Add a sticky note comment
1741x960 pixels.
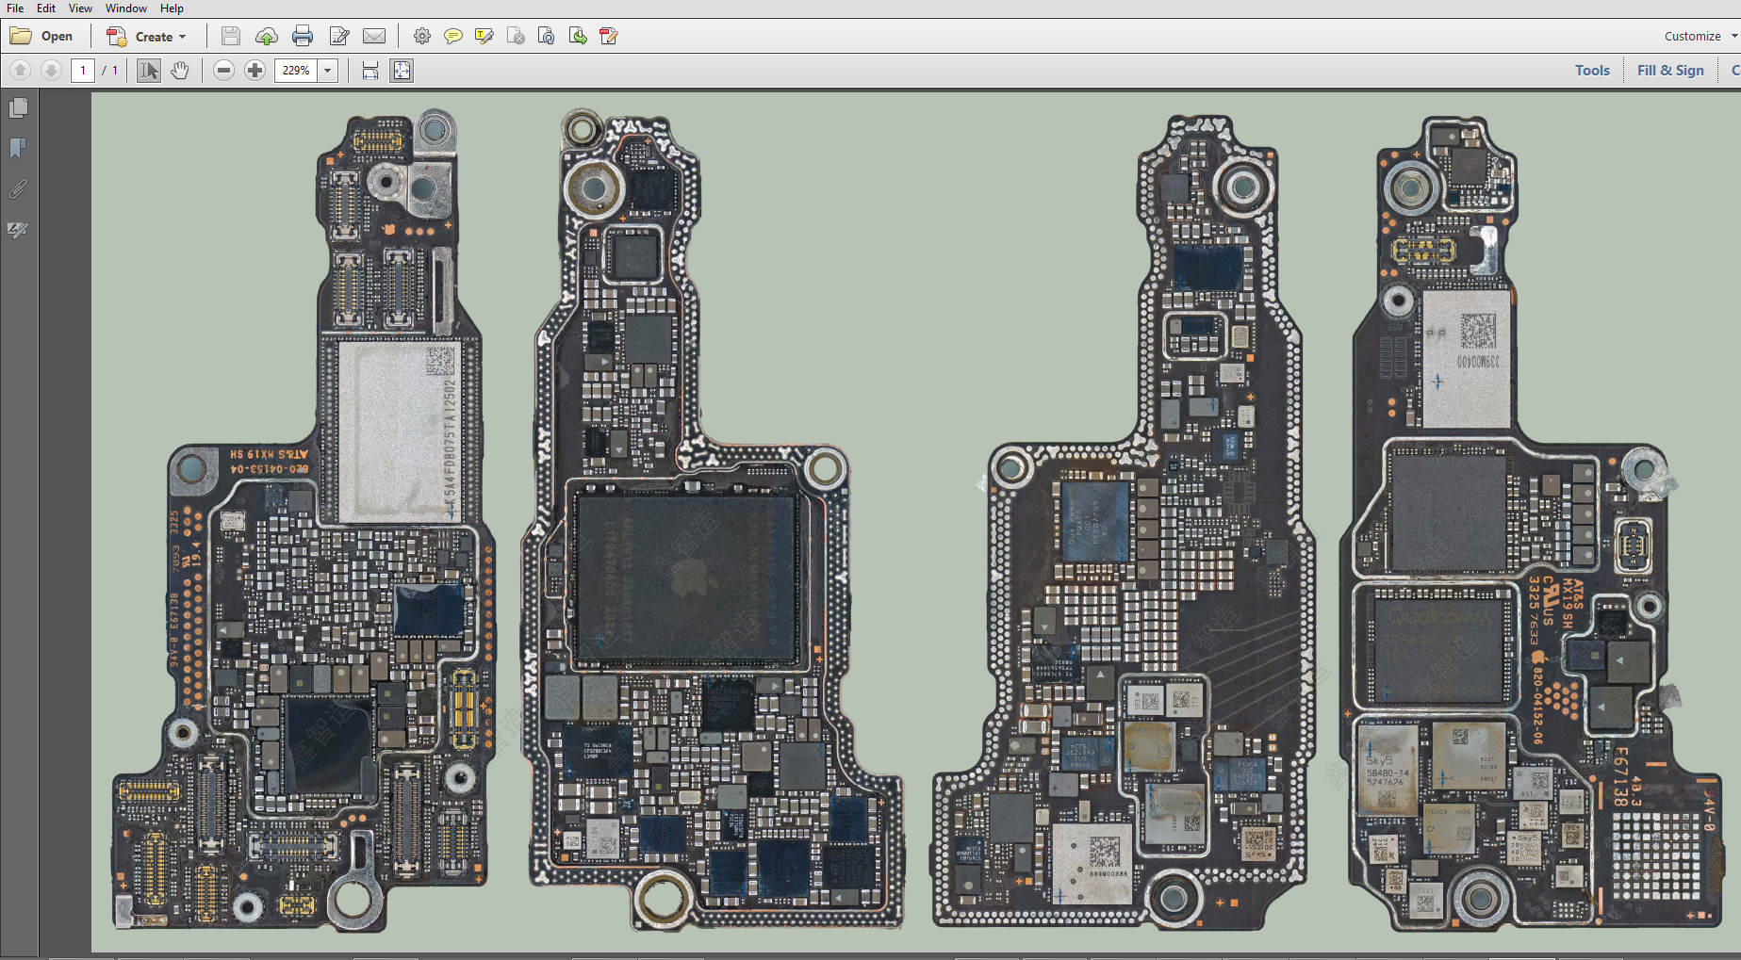tap(453, 37)
